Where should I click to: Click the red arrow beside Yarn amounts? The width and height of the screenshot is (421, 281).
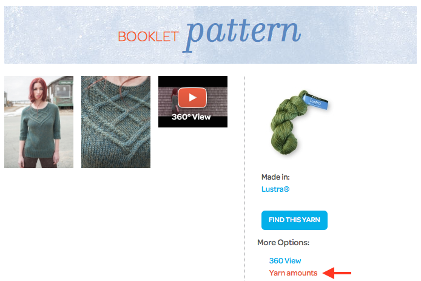click(337, 273)
